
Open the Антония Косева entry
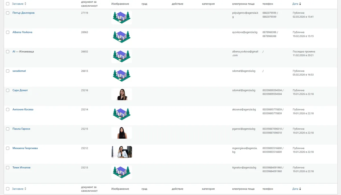point(23,109)
